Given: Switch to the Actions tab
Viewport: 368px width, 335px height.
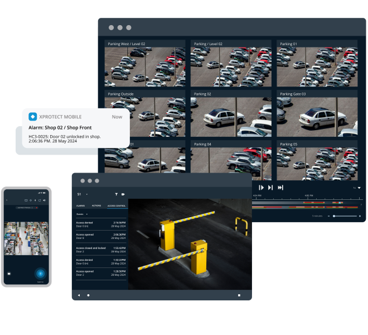Looking at the screenshot, I should click(96, 205).
